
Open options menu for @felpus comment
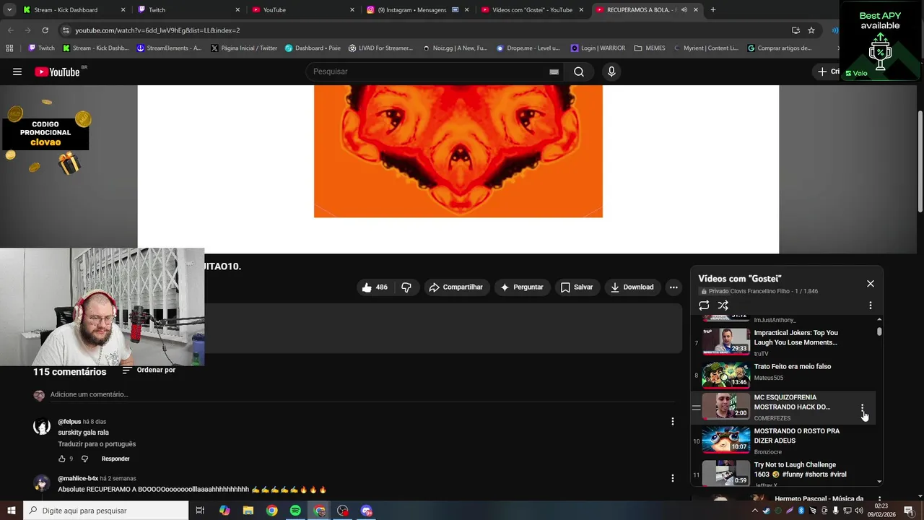(672, 422)
